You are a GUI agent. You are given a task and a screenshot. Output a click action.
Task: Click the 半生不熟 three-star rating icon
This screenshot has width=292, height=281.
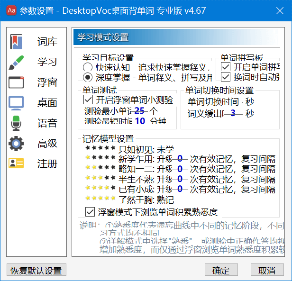(100, 178)
